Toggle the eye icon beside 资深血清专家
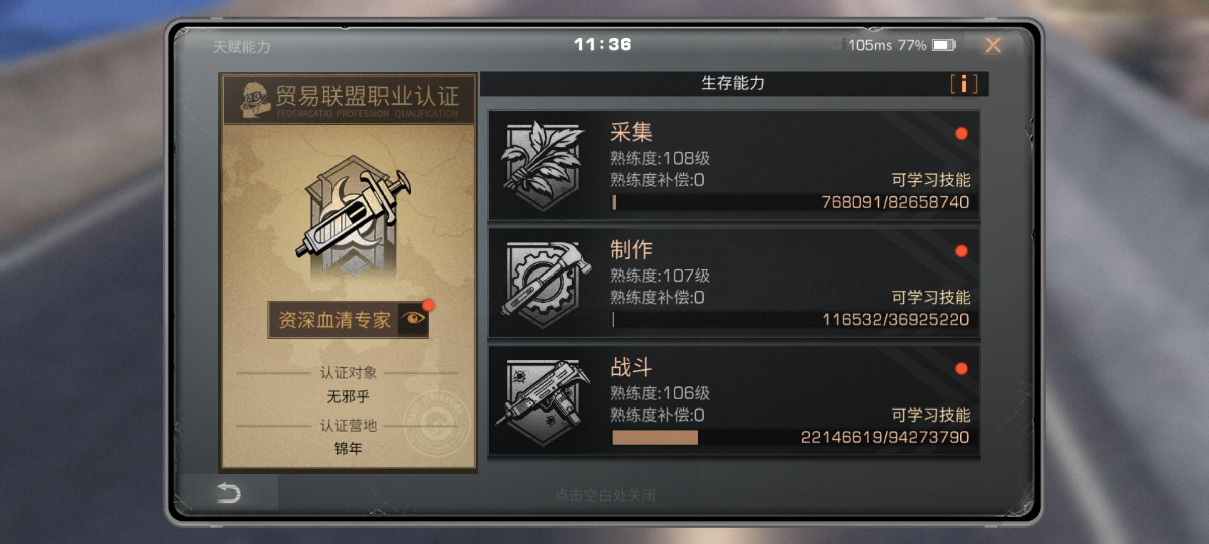The image size is (1209, 544). [413, 319]
